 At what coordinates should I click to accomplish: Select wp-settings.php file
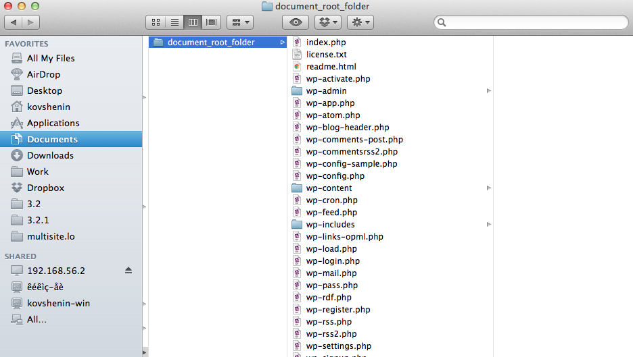coord(390,346)
